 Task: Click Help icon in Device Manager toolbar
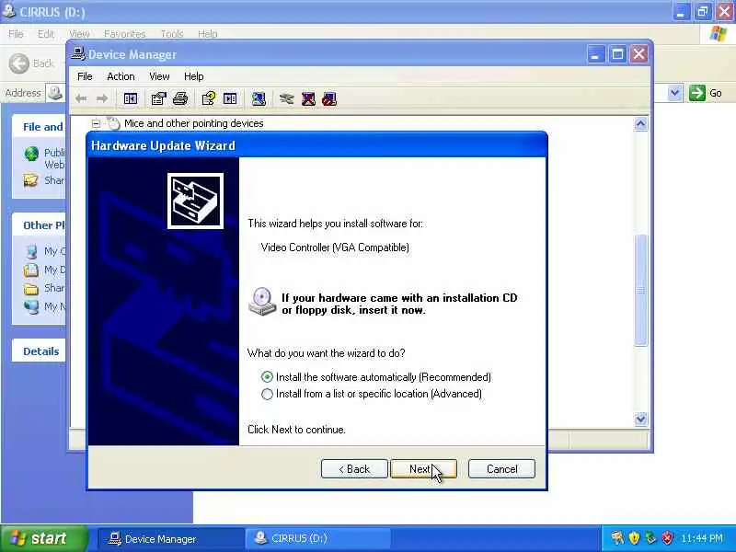pyautogui.click(x=208, y=98)
